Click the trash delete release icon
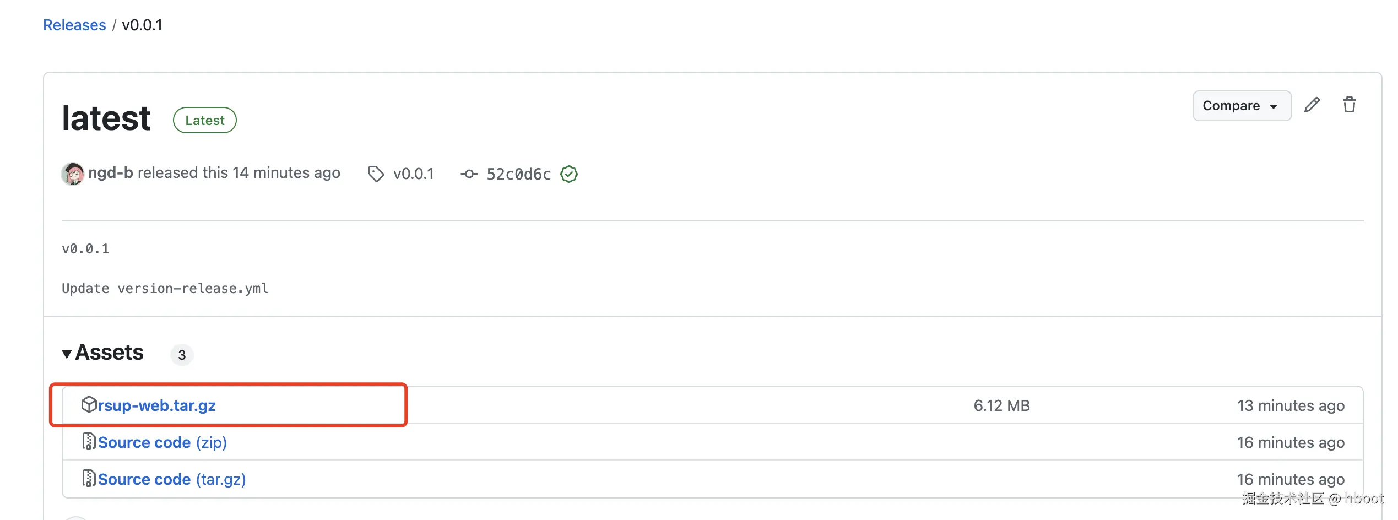The width and height of the screenshot is (1398, 520). 1349,105
